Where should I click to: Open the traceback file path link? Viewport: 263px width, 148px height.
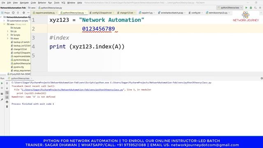click(x=72, y=90)
